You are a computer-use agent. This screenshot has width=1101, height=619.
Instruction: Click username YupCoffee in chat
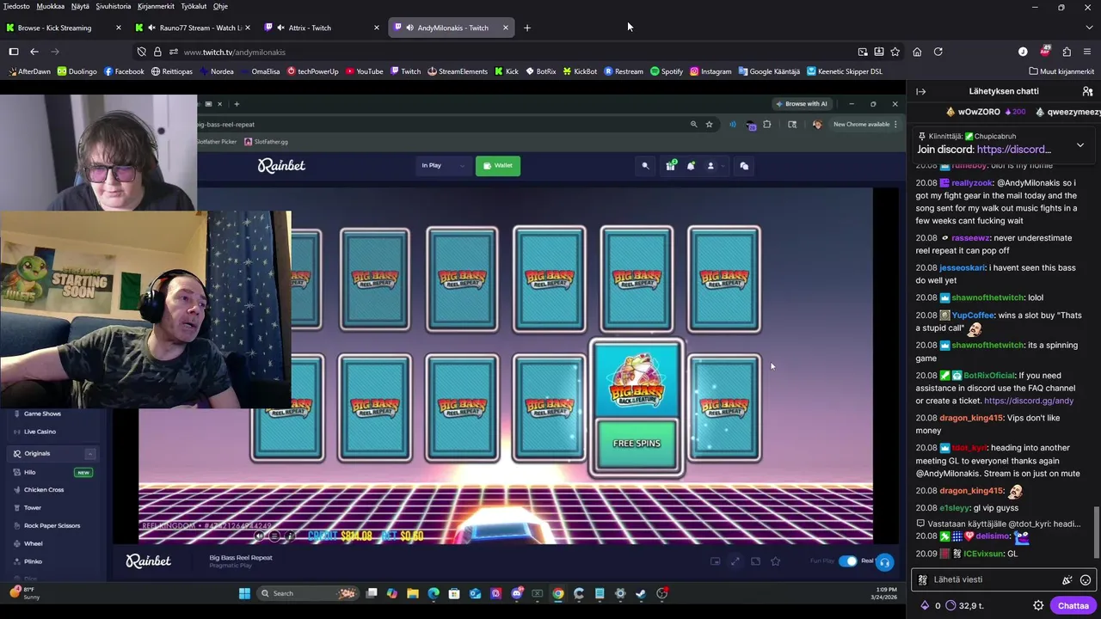pyautogui.click(x=972, y=316)
